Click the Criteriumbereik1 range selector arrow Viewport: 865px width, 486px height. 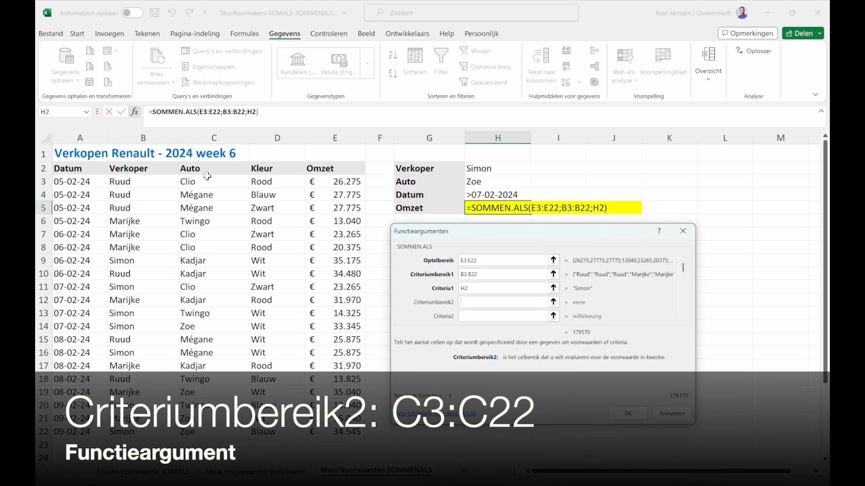[553, 274]
